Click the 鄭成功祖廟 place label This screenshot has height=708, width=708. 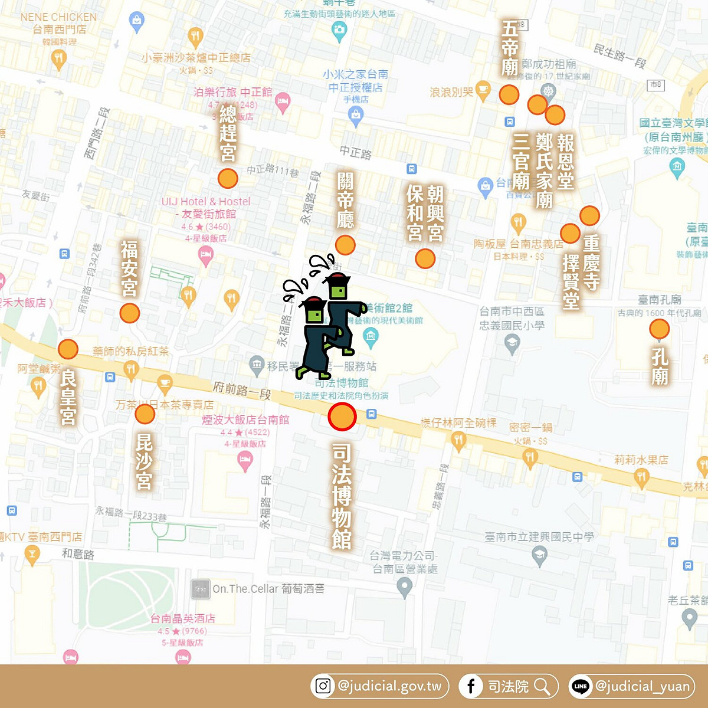pos(549,64)
